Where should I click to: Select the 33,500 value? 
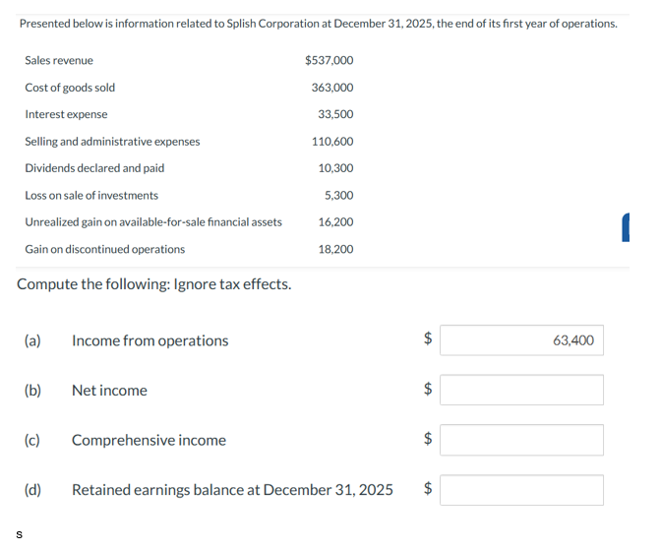click(x=335, y=114)
